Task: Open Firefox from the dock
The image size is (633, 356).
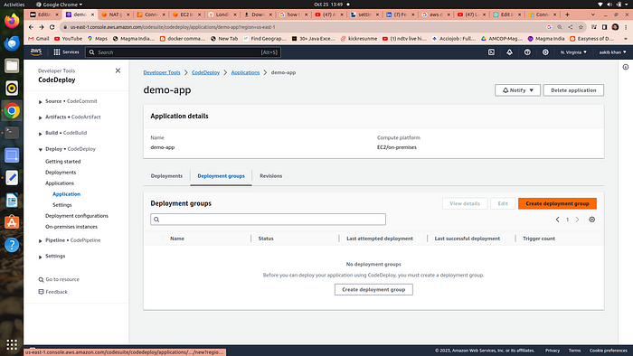Action: [12, 21]
